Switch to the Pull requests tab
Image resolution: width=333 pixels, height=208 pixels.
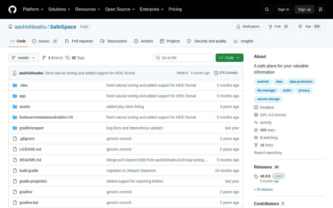(x=79, y=41)
